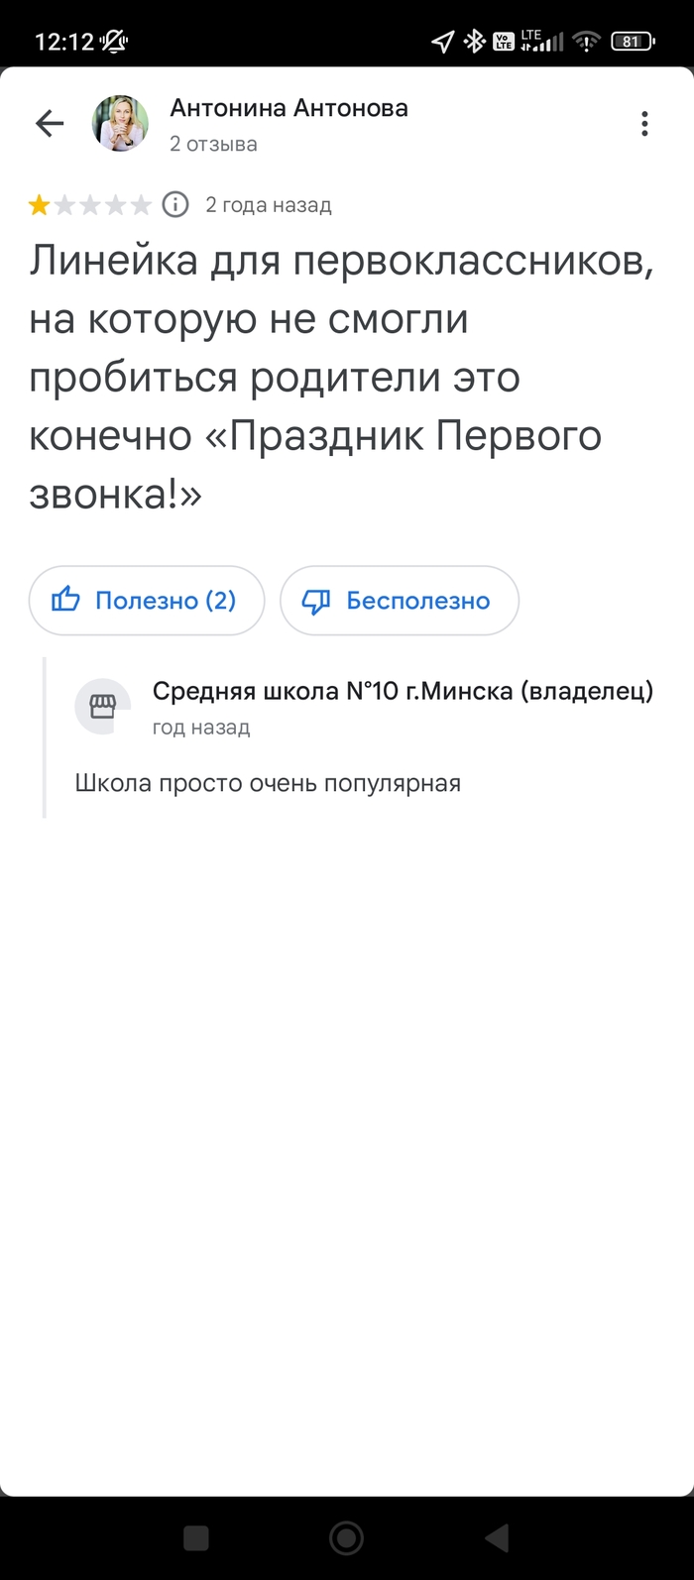Image resolution: width=694 pixels, height=1580 pixels.
Task: Open the three-dot overflow menu
Action: (x=644, y=124)
